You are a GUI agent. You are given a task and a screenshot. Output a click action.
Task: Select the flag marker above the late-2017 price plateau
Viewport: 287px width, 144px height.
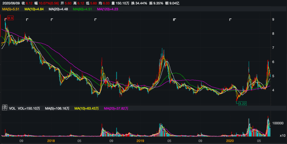(27, 19)
